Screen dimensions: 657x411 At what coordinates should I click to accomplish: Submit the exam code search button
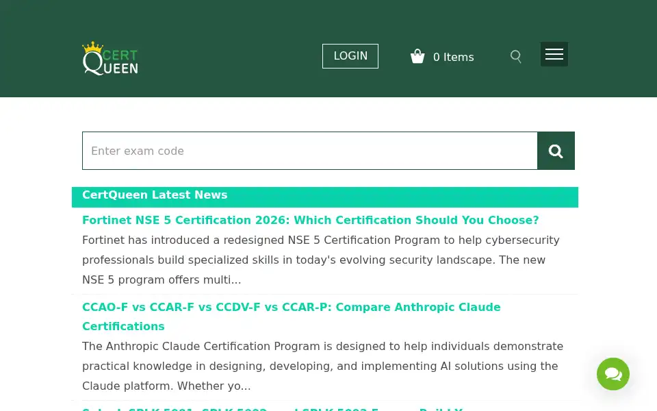(556, 151)
